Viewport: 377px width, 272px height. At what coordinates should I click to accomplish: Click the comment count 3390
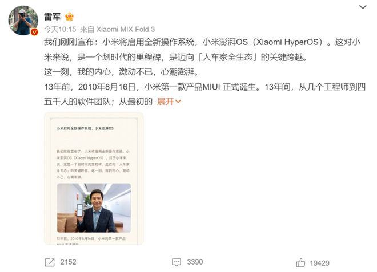click(195, 262)
